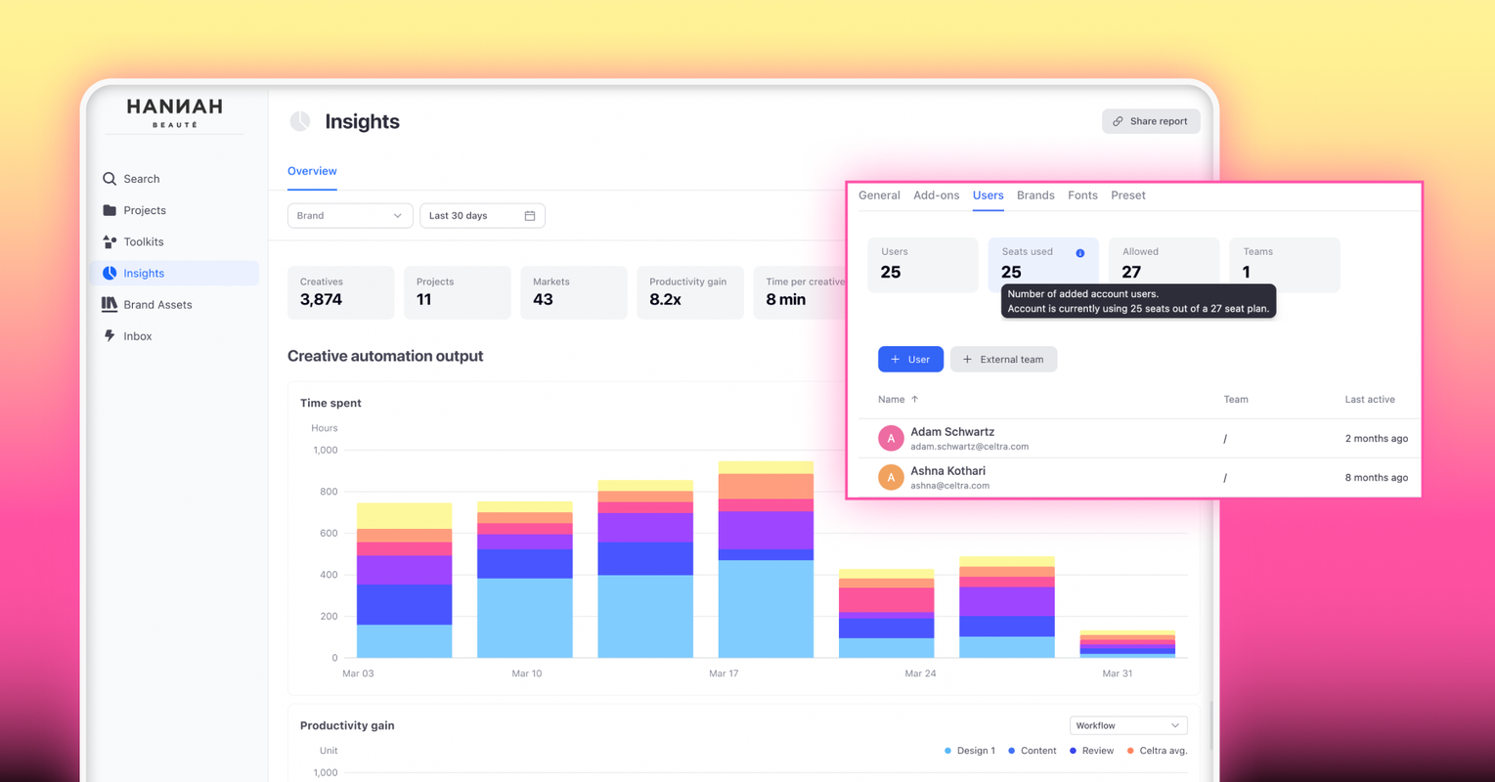Toggle the Name column sort arrow
The image size is (1495, 782).
coord(915,399)
